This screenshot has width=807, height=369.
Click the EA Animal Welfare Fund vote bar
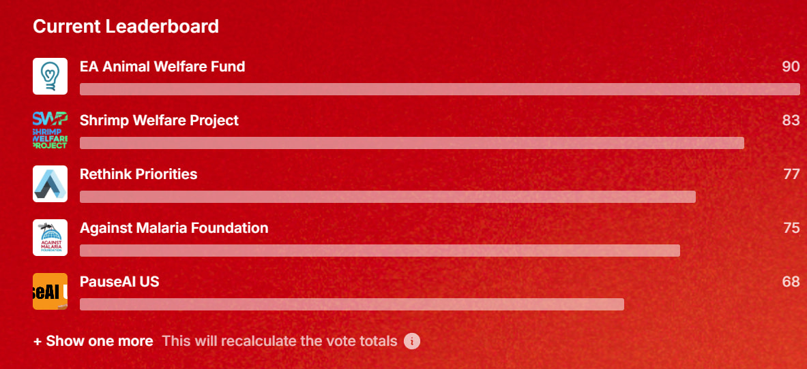[440, 89]
